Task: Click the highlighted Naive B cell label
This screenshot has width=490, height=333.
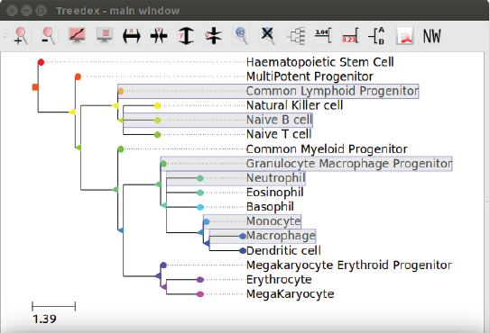Action: click(x=279, y=120)
